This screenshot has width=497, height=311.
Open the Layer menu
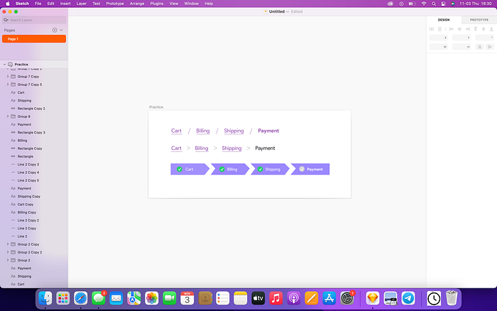(82, 4)
